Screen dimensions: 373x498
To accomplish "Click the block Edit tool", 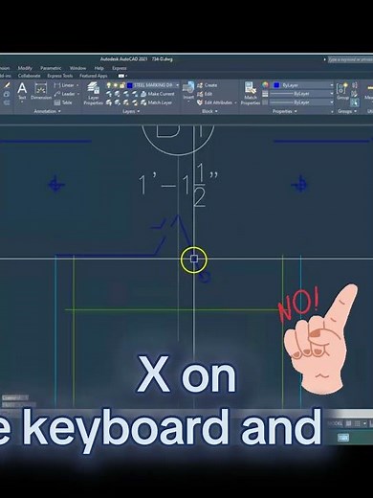I will point(205,94).
